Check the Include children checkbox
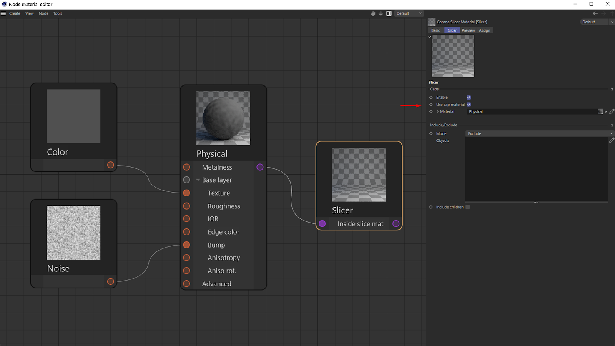615x346 pixels. point(468,207)
